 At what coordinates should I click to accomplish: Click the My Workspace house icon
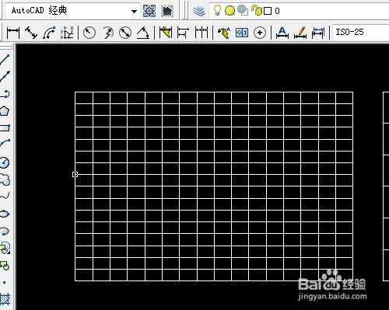point(167,11)
